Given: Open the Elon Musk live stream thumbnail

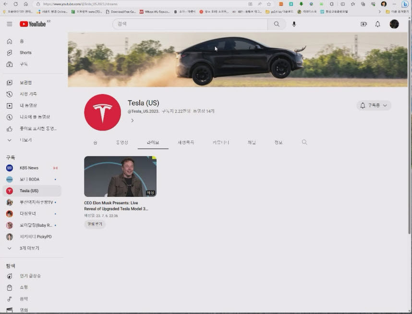Looking at the screenshot, I should [120, 176].
